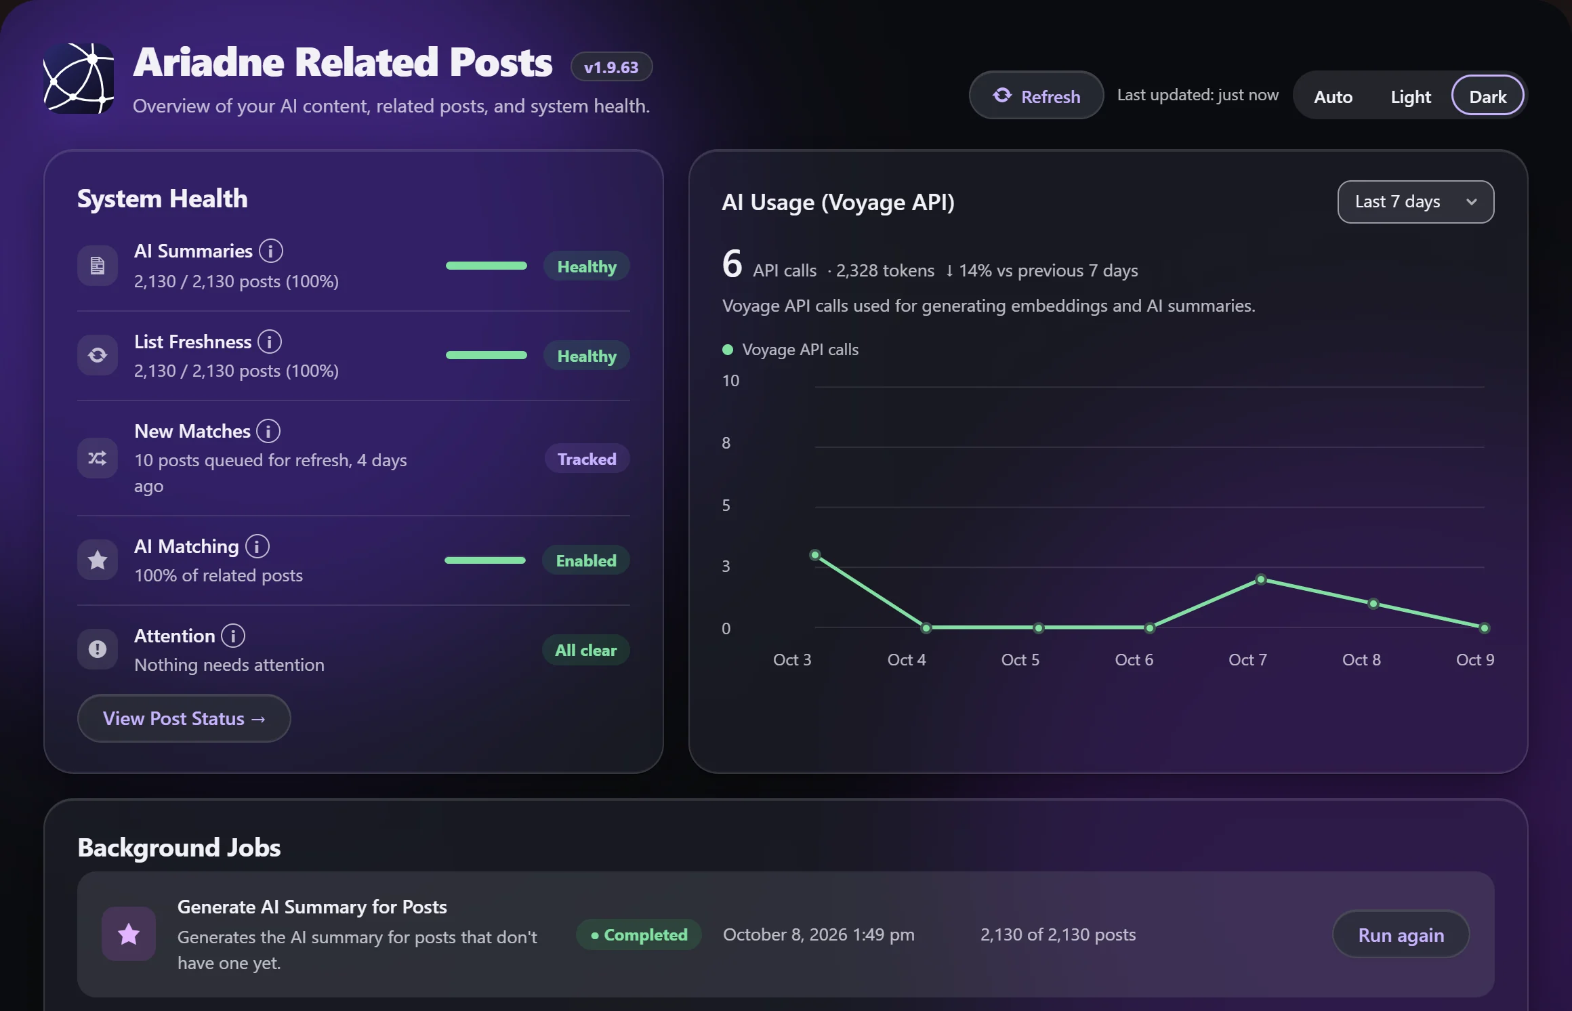Click the Refresh button

click(1036, 96)
